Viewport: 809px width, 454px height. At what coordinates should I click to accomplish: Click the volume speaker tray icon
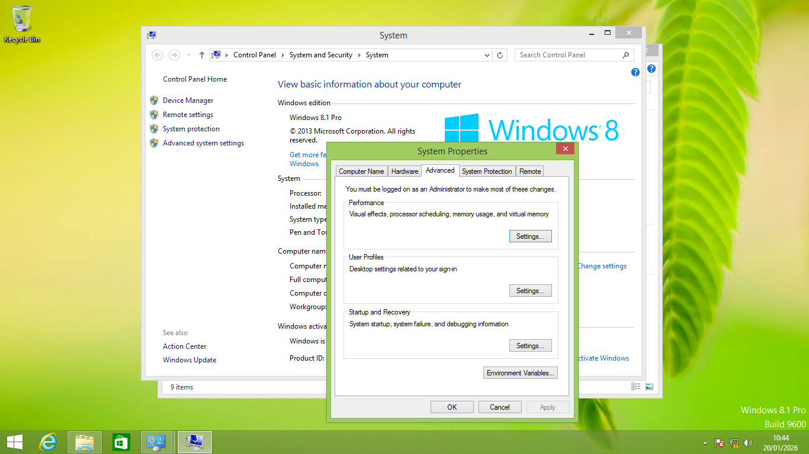747,442
